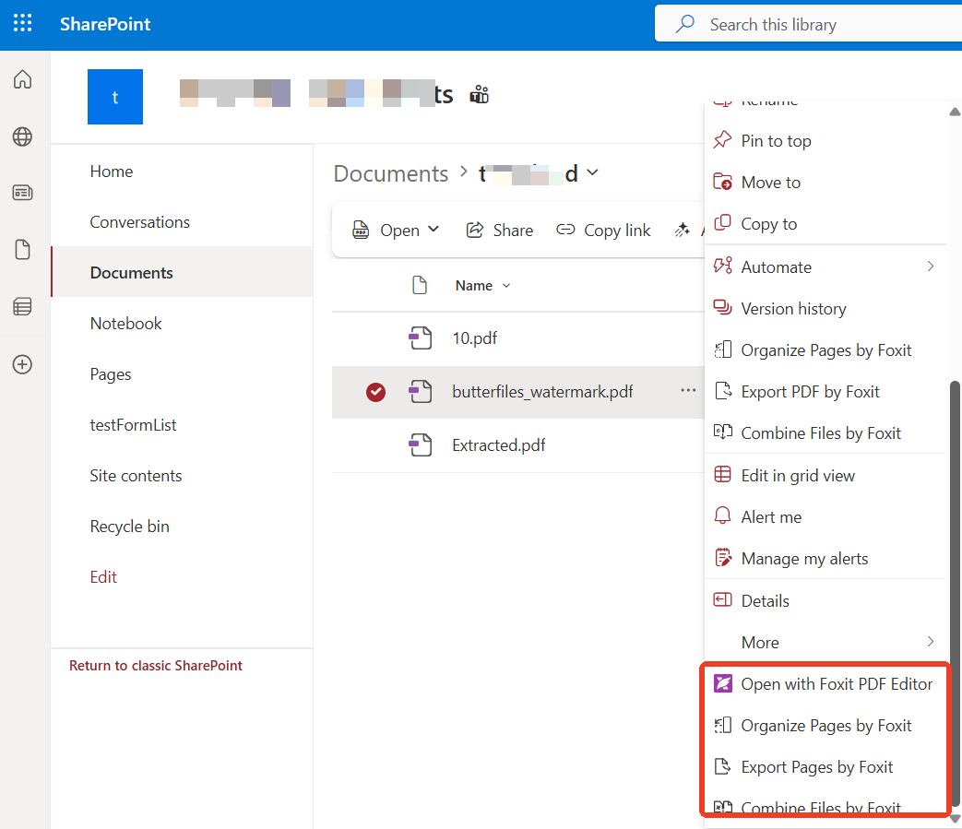962x829 pixels.
Task: Click the Copy link button
Action: [603, 230]
